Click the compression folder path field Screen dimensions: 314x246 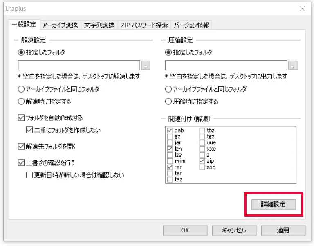click(x=226, y=65)
